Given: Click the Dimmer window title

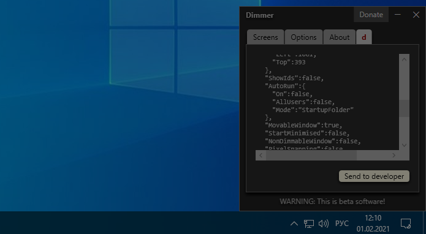Looking at the screenshot, I should pyautogui.click(x=260, y=15).
